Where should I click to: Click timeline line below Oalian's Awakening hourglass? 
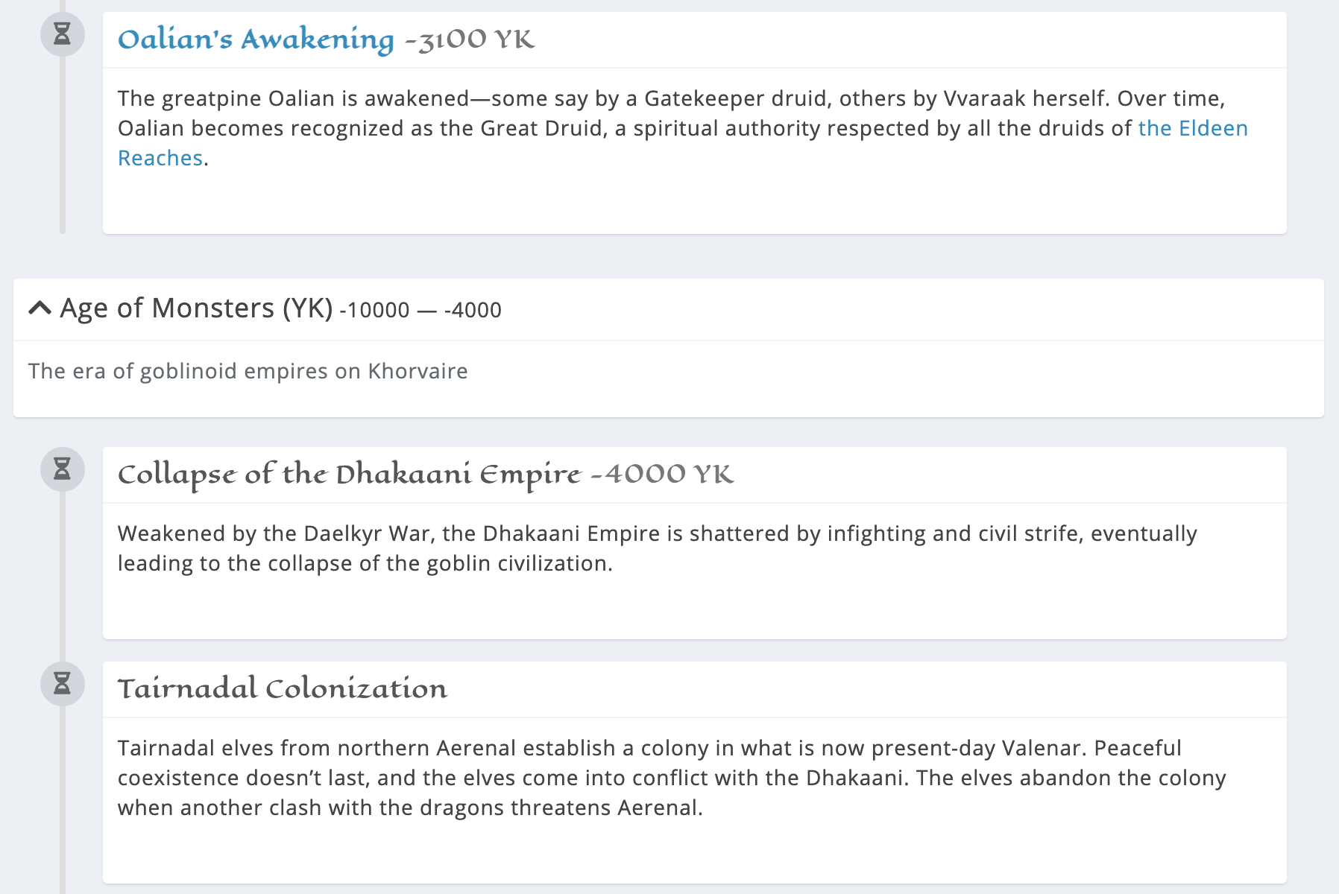coord(63,149)
